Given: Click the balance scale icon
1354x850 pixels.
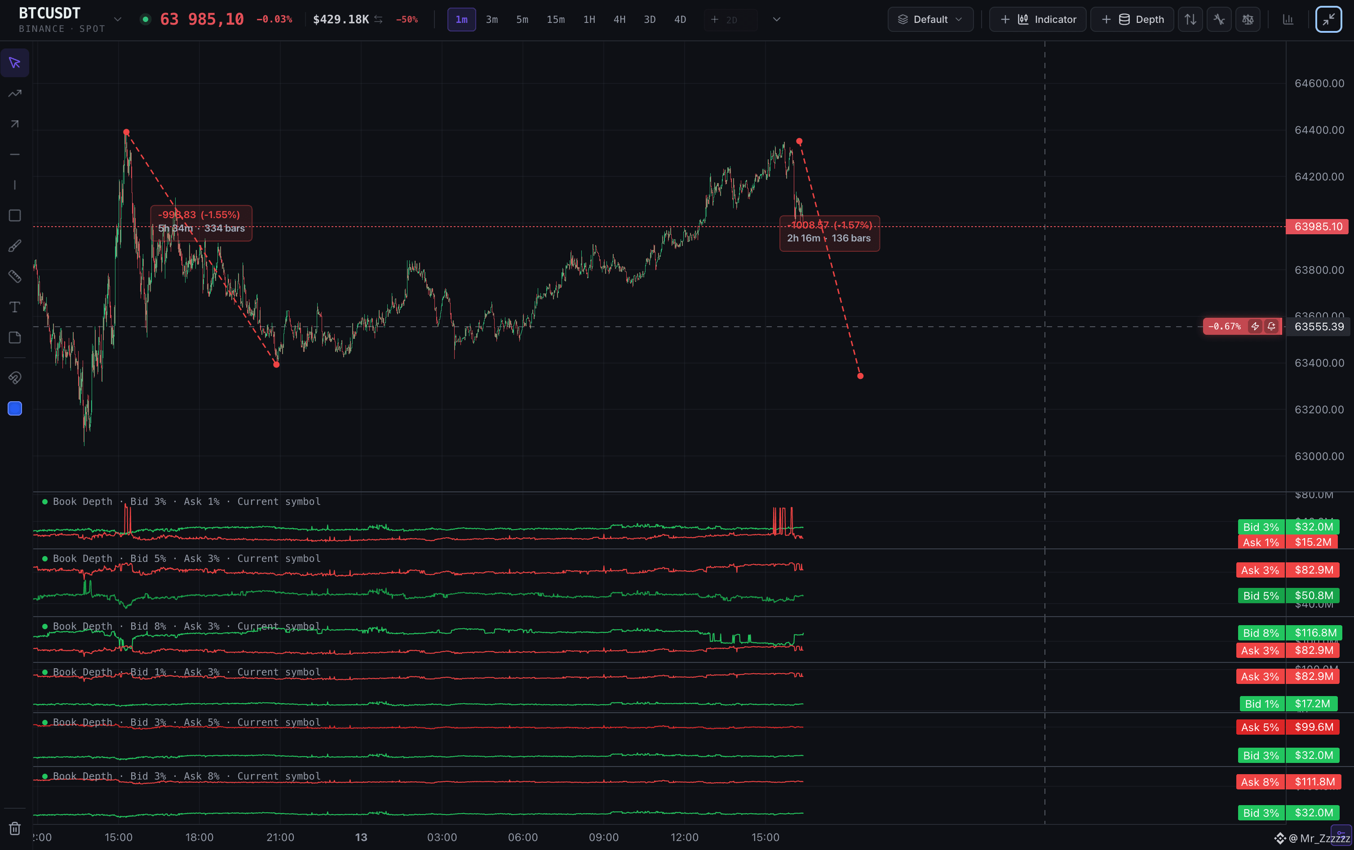Looking at the screenshot, I should pyautogui.click(x=1248, y=19).
